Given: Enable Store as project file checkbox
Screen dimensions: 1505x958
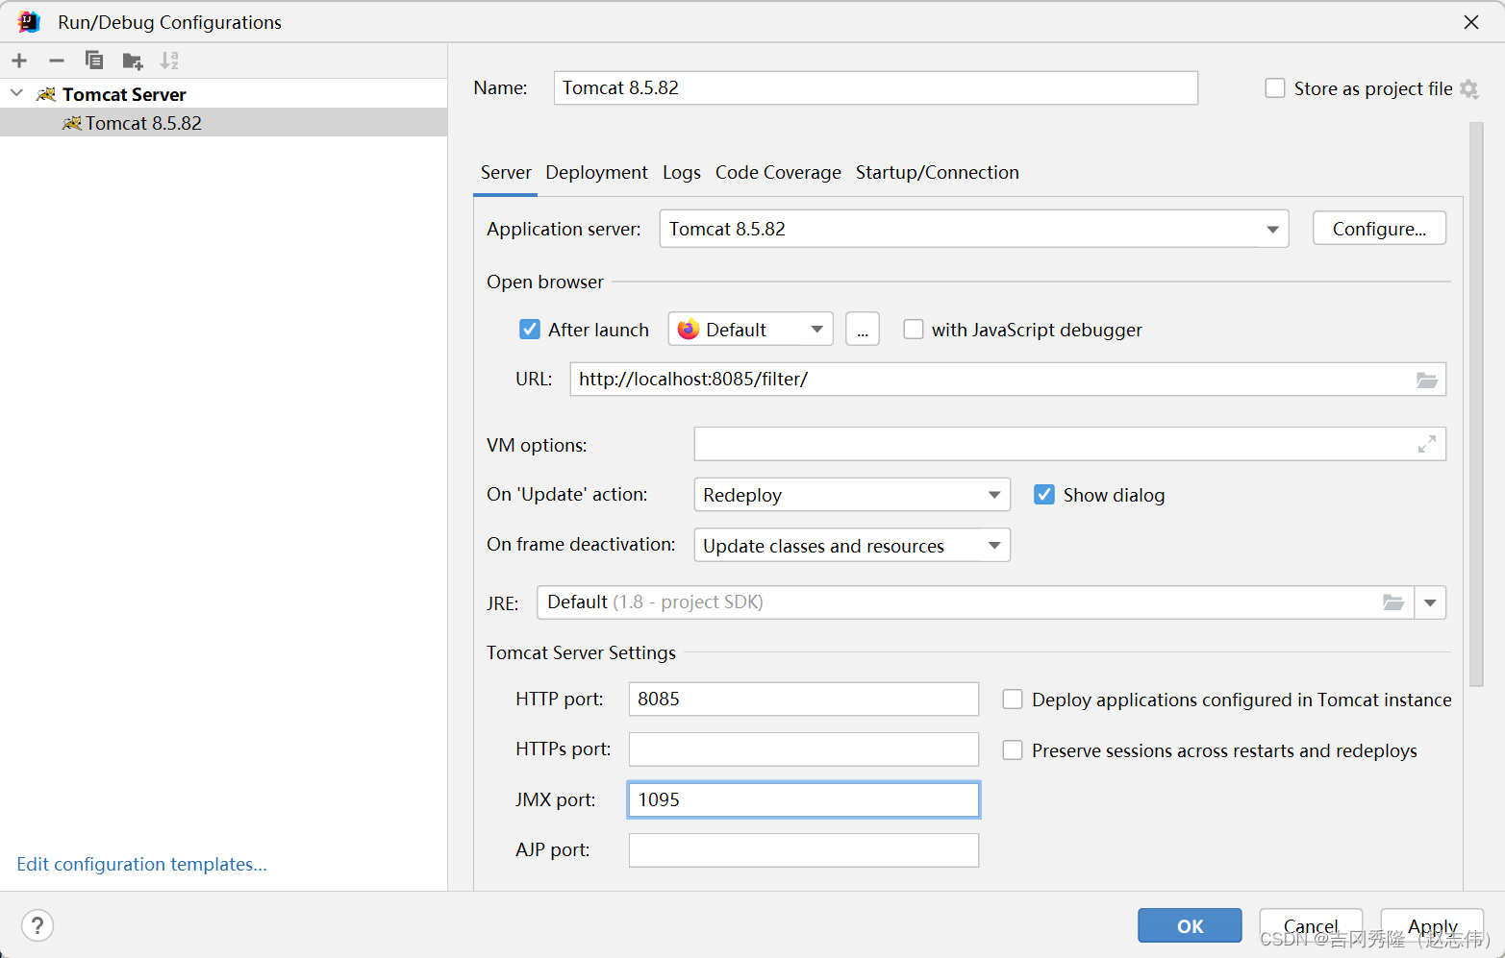Looking at the screenshot, I should (x=1275, y=88).
